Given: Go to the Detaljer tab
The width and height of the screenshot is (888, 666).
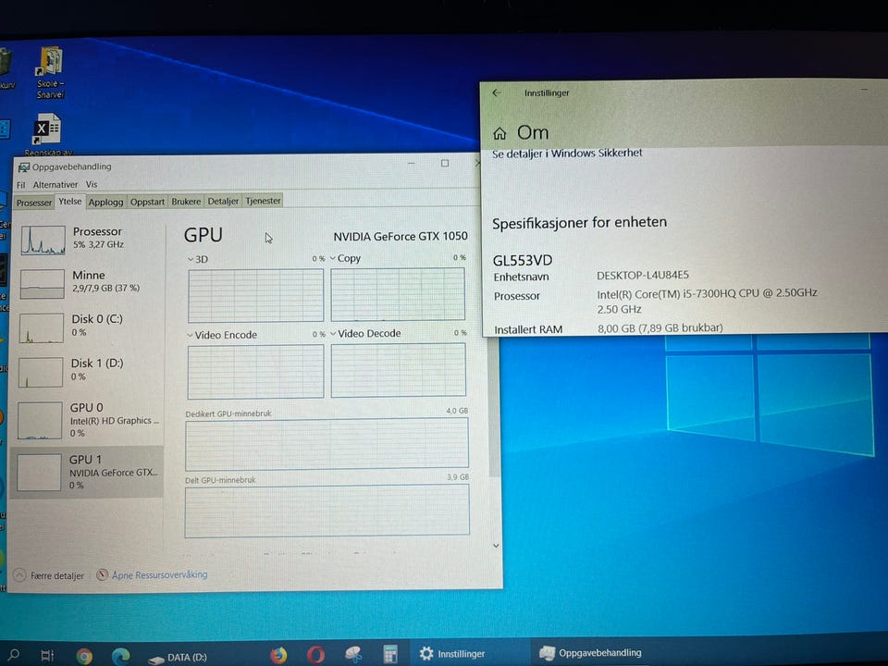Looking at the screenshot, I should click(x=223, y=201).
